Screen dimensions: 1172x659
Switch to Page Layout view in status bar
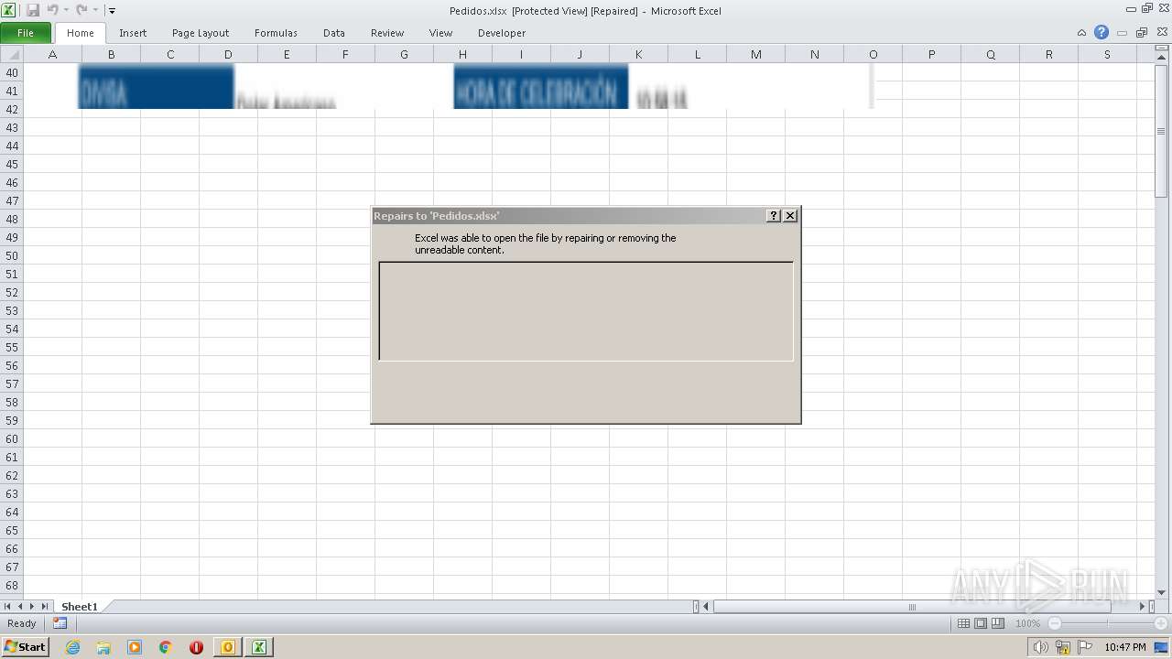(x=981, y=623)
